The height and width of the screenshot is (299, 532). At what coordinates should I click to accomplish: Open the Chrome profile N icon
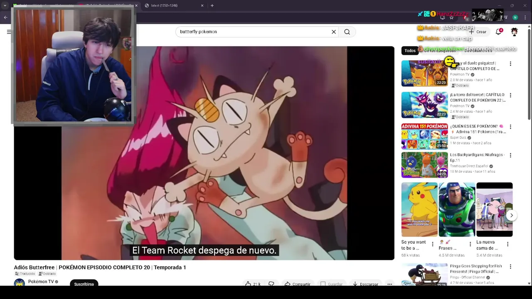click(515, 17)
